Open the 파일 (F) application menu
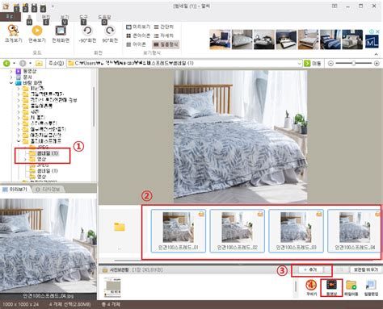The image size is (383, 309). click(x=10, y=16)
